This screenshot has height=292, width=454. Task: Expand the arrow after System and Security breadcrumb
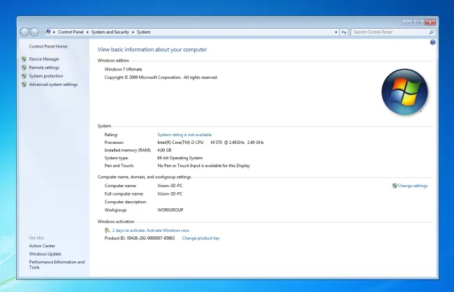pos(134,32)
